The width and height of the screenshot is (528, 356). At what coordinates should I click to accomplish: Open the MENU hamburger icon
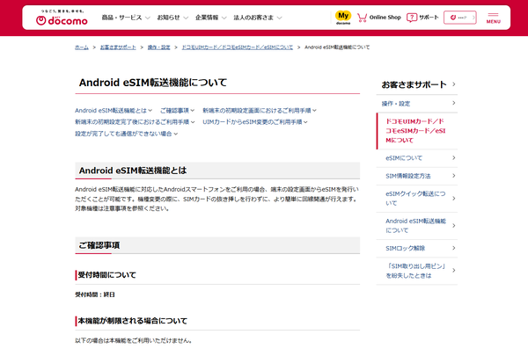[494, 18]
